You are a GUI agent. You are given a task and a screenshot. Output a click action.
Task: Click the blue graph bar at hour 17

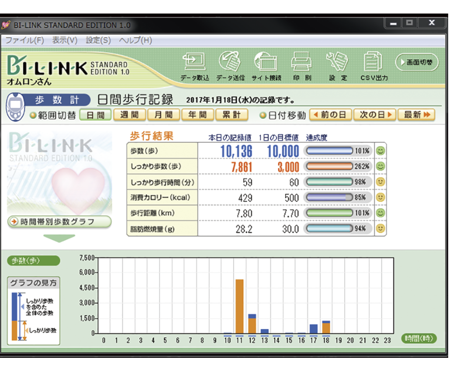point(314,328)
